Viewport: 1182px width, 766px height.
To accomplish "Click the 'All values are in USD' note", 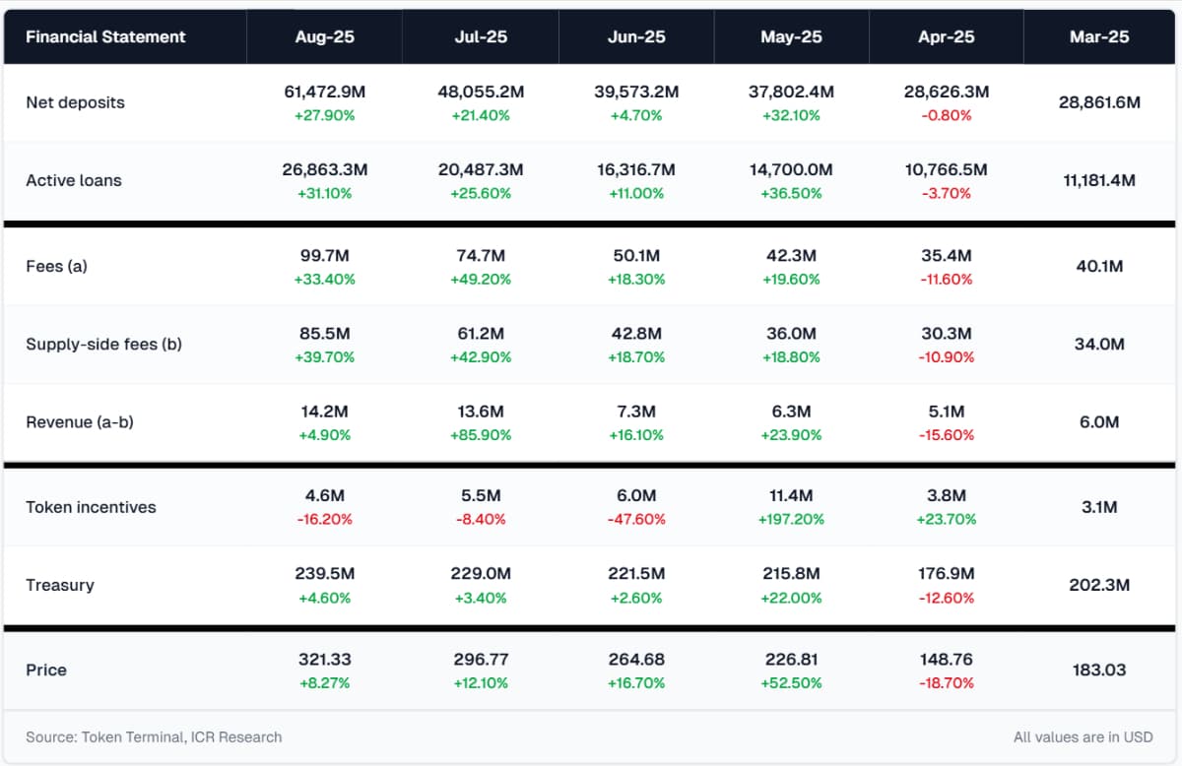I will [x=1083, y=736].
